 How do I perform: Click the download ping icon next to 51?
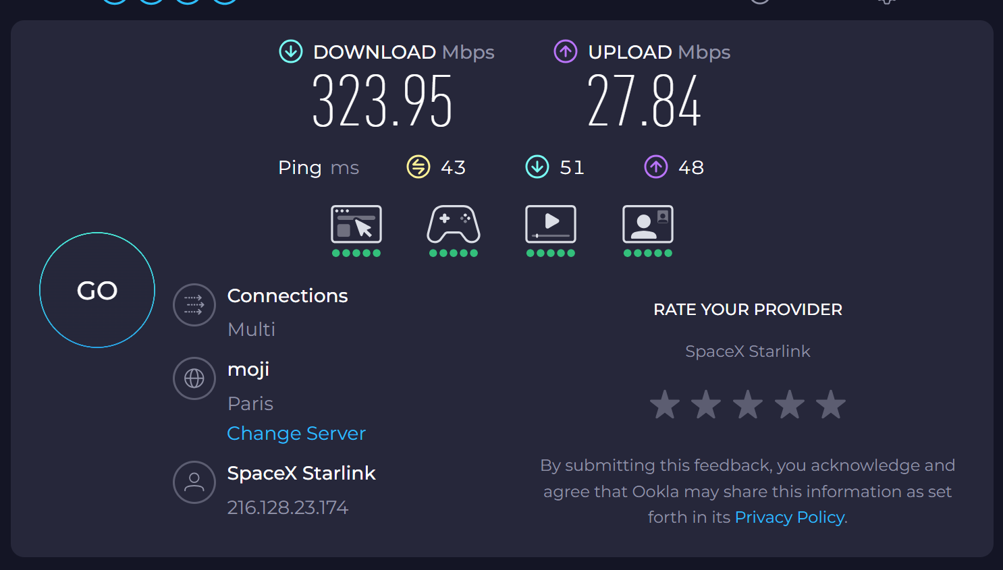(537, 167)
